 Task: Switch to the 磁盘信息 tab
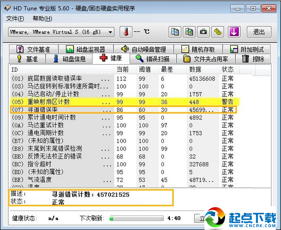pos(69,58)
